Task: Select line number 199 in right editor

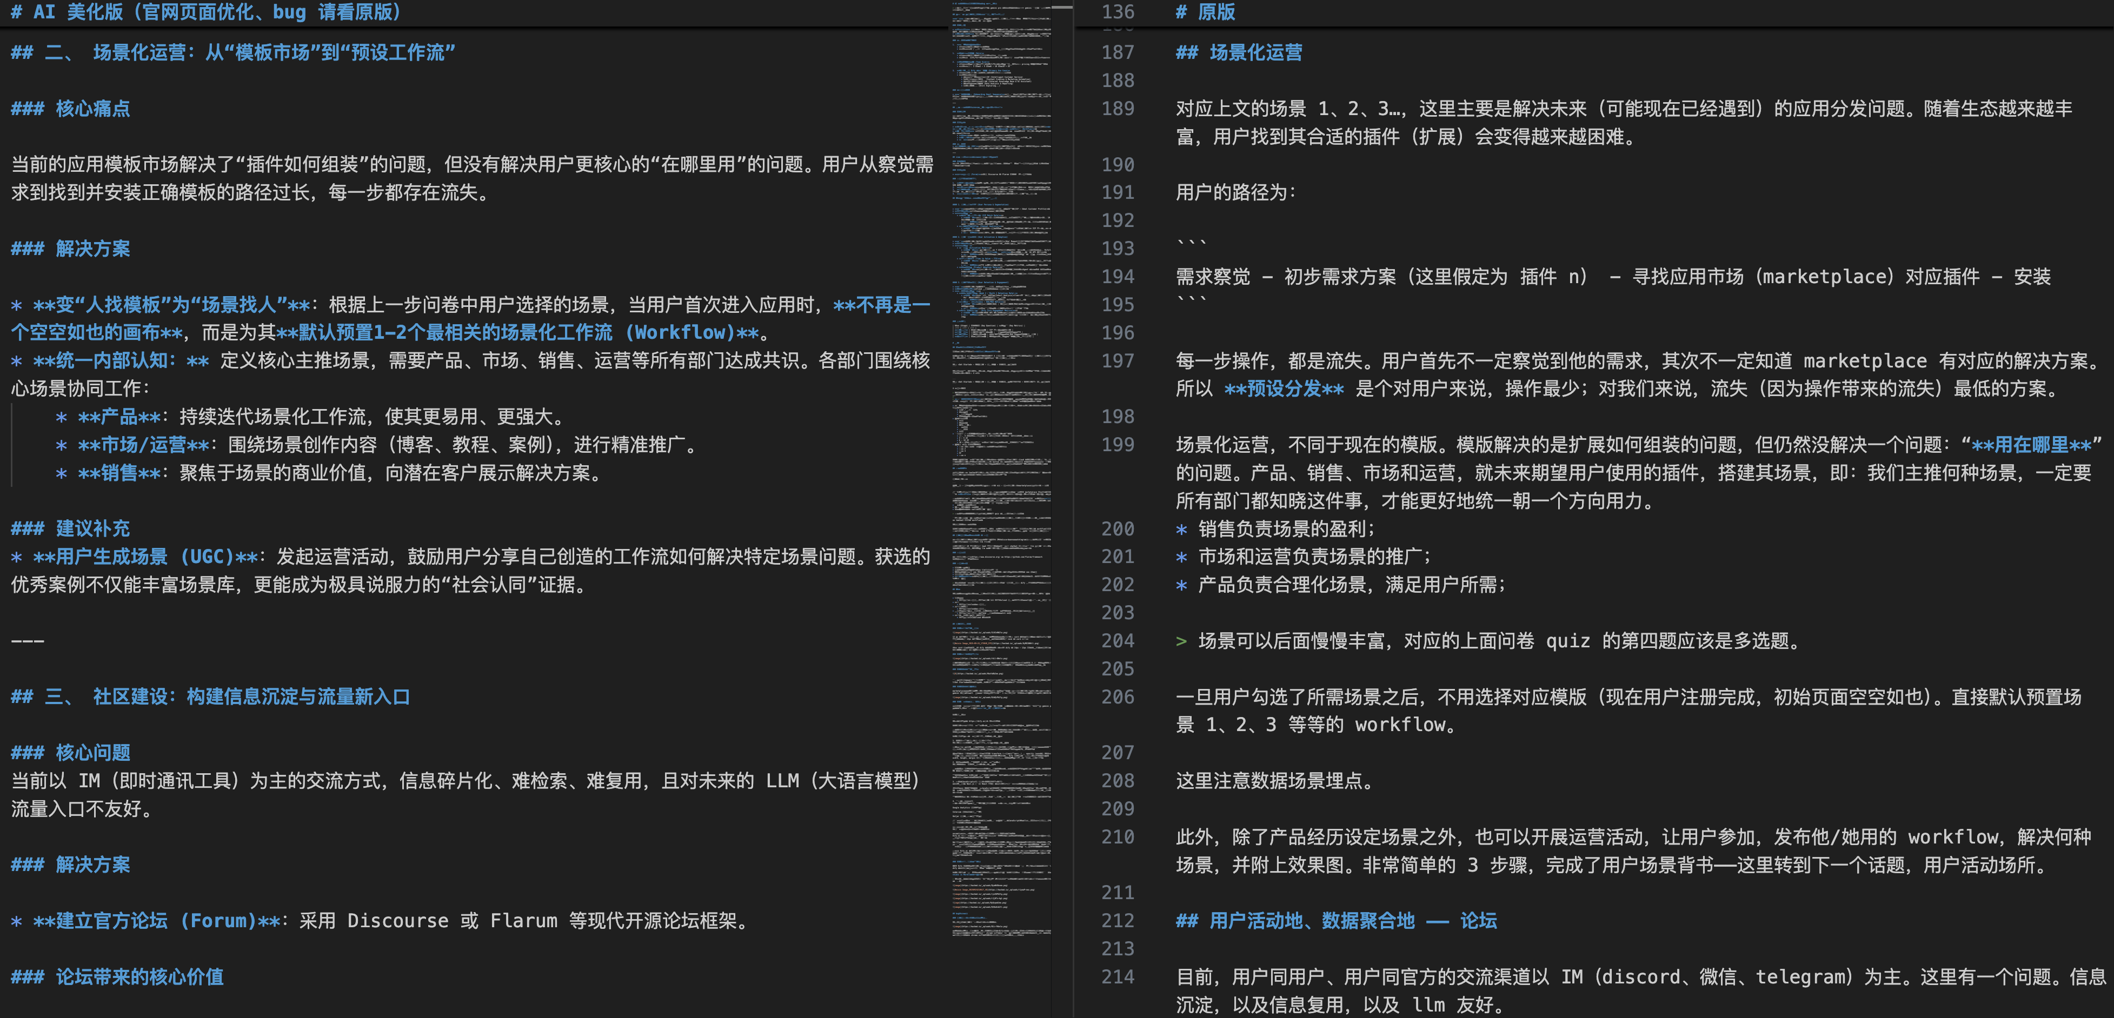Action: point(1118,445)
